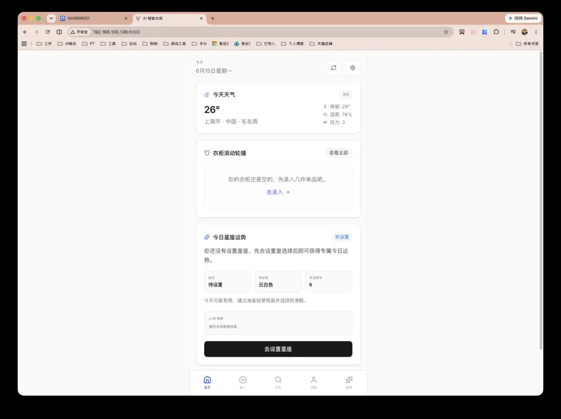Reload the page with the browser button

coord(48,32)
